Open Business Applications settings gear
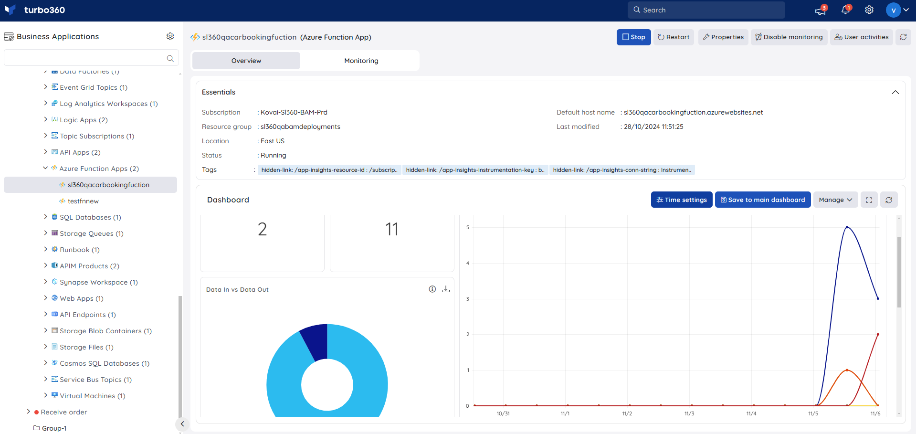Screen dimensions: 916x434 point(170,36)
